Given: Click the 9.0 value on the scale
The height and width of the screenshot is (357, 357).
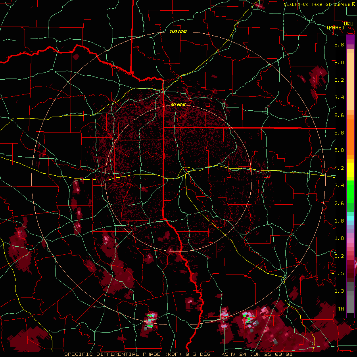Looking at the screenshot, I should (x=339, y=63).
